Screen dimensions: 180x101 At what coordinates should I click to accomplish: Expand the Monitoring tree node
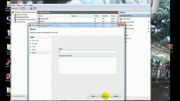(x=13, y=22)
